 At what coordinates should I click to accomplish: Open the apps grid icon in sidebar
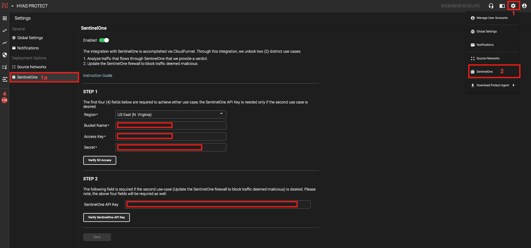click(x=5, y=18)
